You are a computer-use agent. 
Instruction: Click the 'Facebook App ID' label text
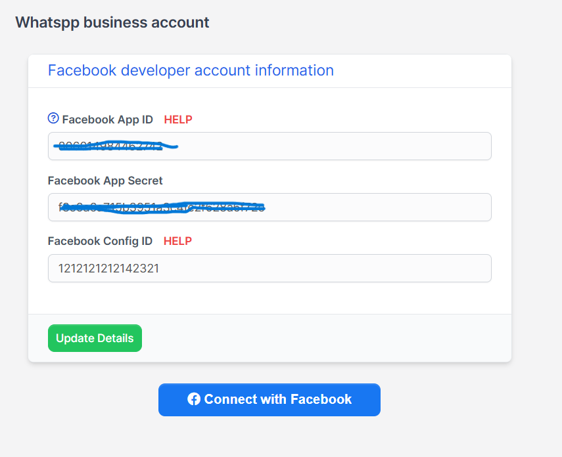coord(108,120)
